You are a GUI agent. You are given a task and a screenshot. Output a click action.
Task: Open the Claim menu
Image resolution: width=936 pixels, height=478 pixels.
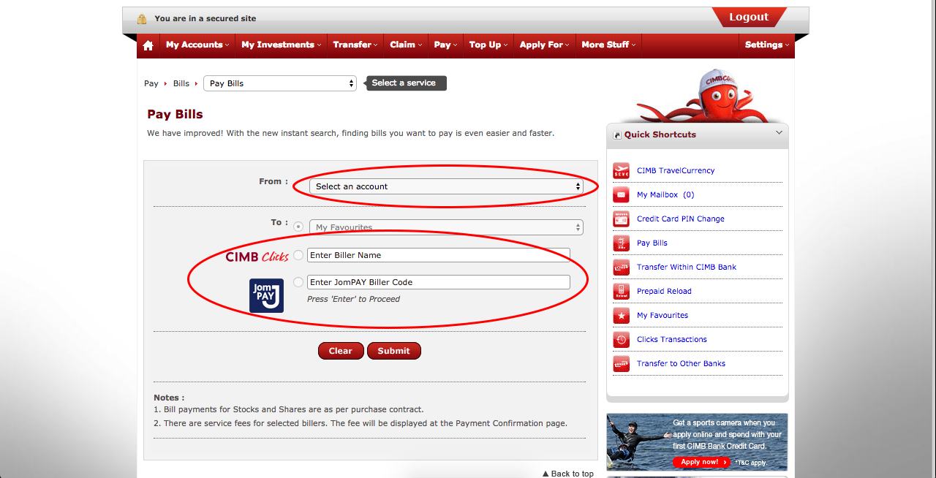406,45
